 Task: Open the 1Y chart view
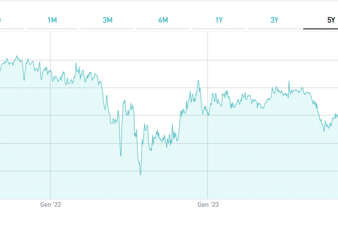219,20
